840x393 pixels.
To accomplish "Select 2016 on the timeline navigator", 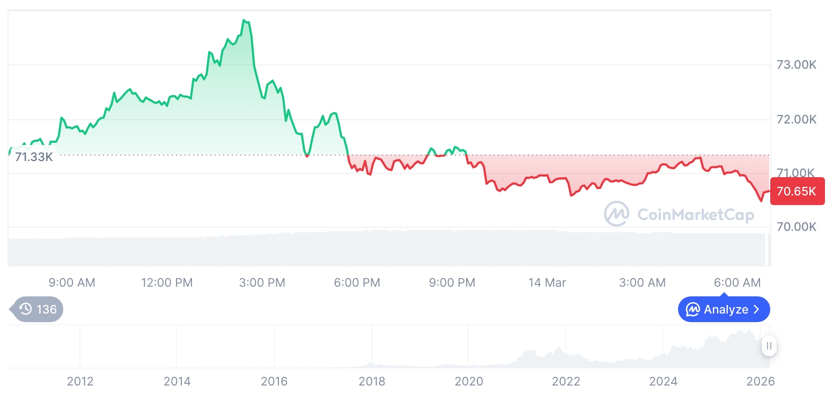I will [274, 382].
